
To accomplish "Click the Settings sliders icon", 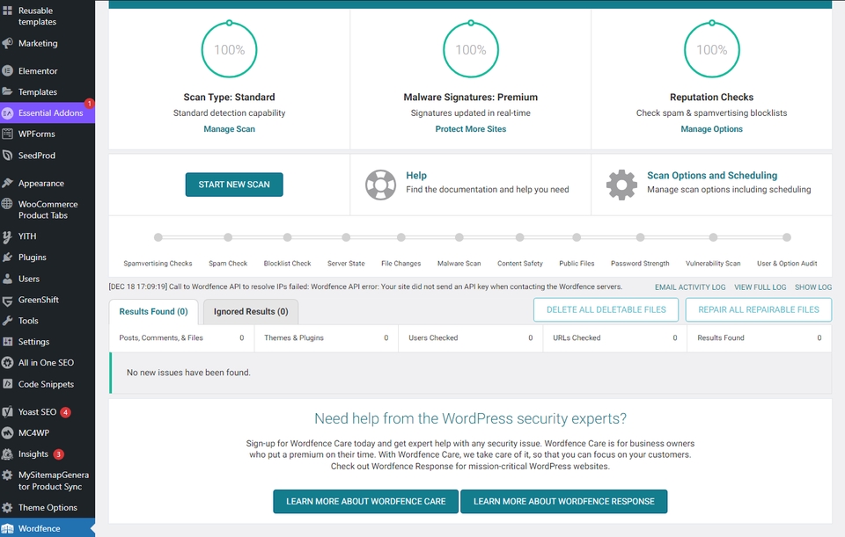I will pyautogui.click(x=7, y=342).
